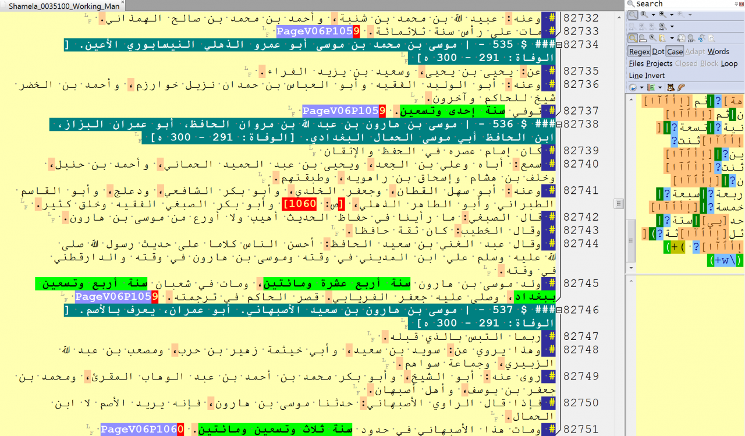745x436 pixels.
Task: Toggle the Loop search option
Action: 729,63
